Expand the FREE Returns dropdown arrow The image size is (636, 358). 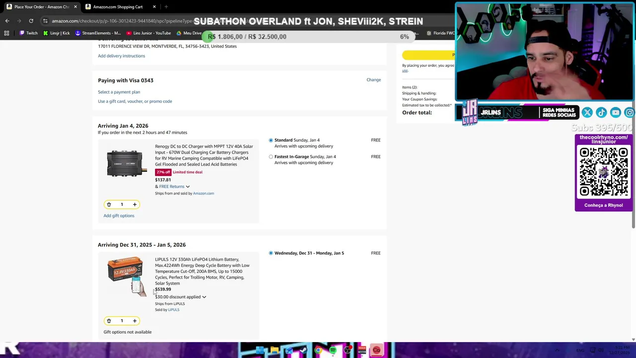188,186
